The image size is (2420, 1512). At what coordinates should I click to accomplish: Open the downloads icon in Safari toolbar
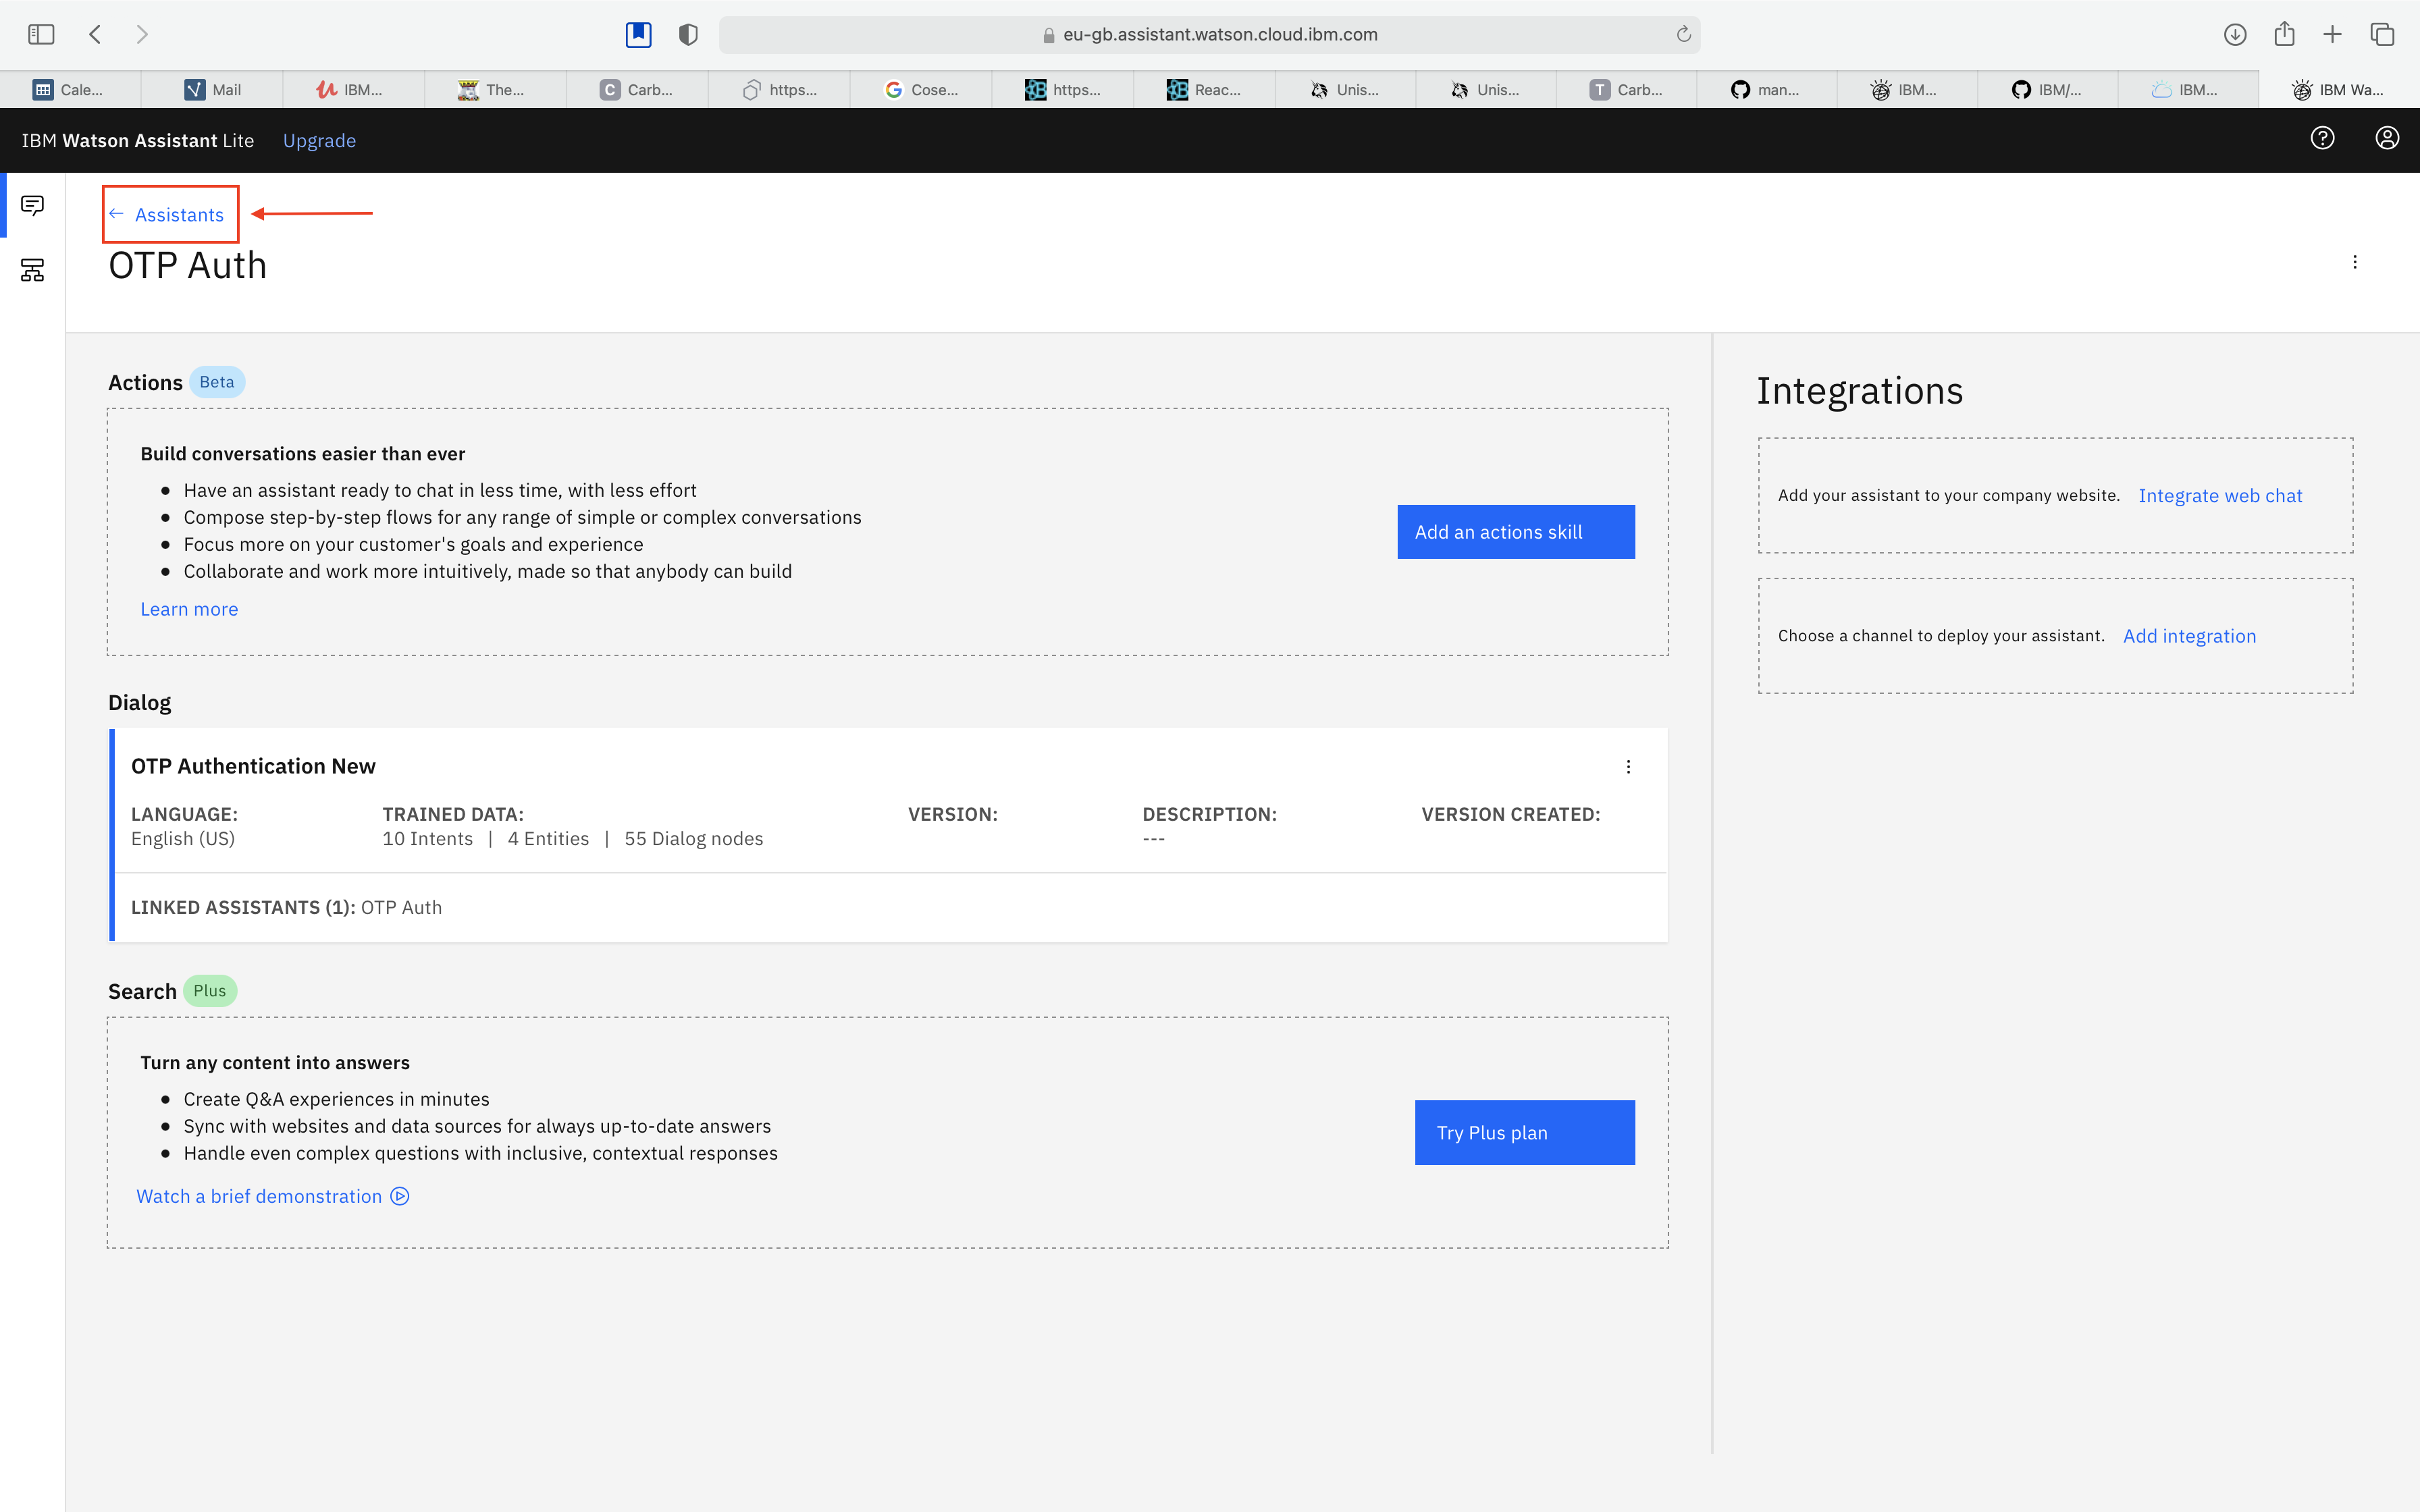(x=2235, y=34)
